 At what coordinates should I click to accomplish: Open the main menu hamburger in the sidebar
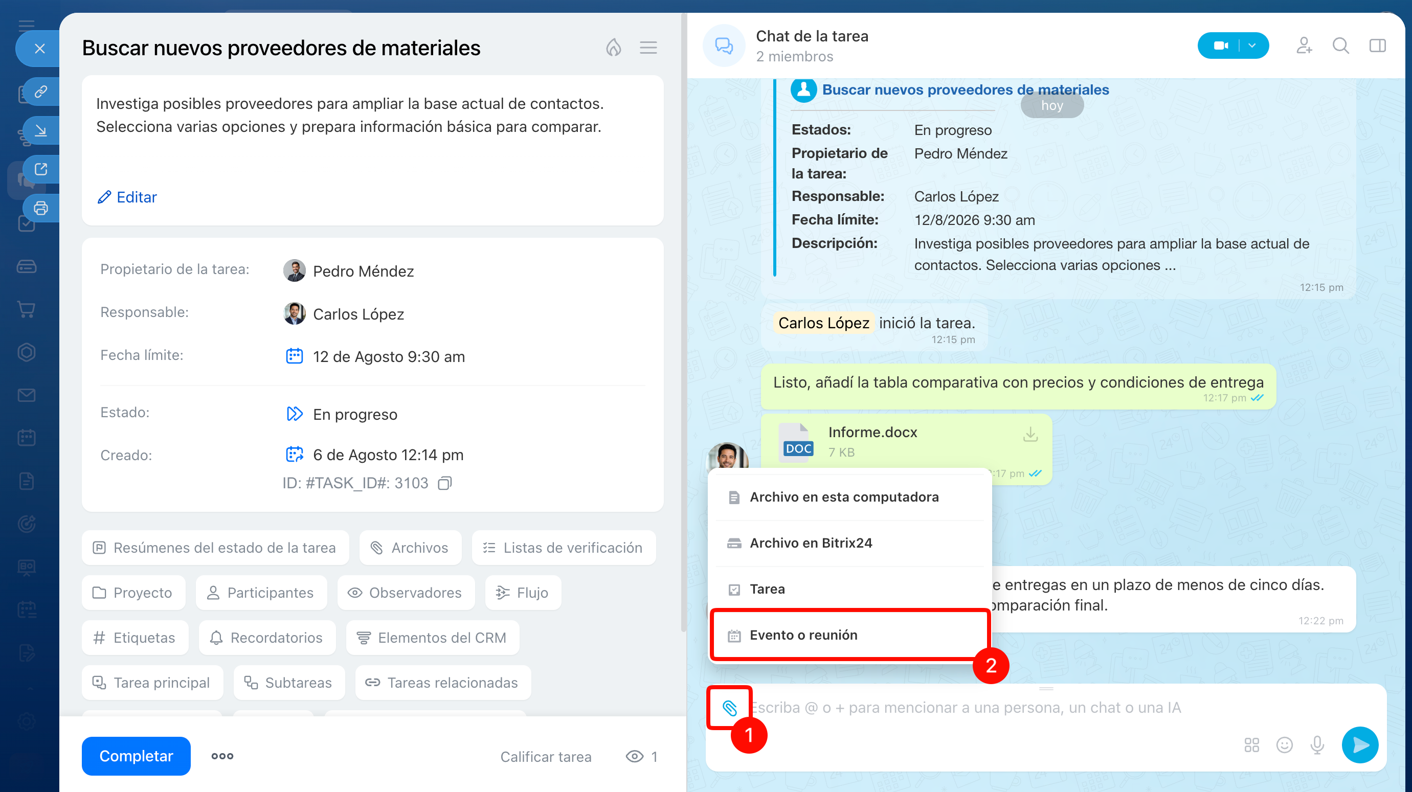coord(26,25)
